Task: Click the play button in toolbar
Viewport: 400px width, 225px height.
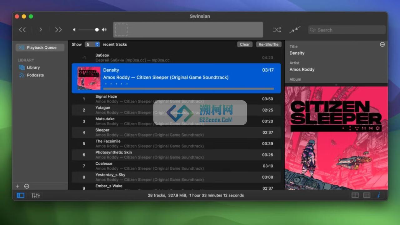Action: coord(41,30)
